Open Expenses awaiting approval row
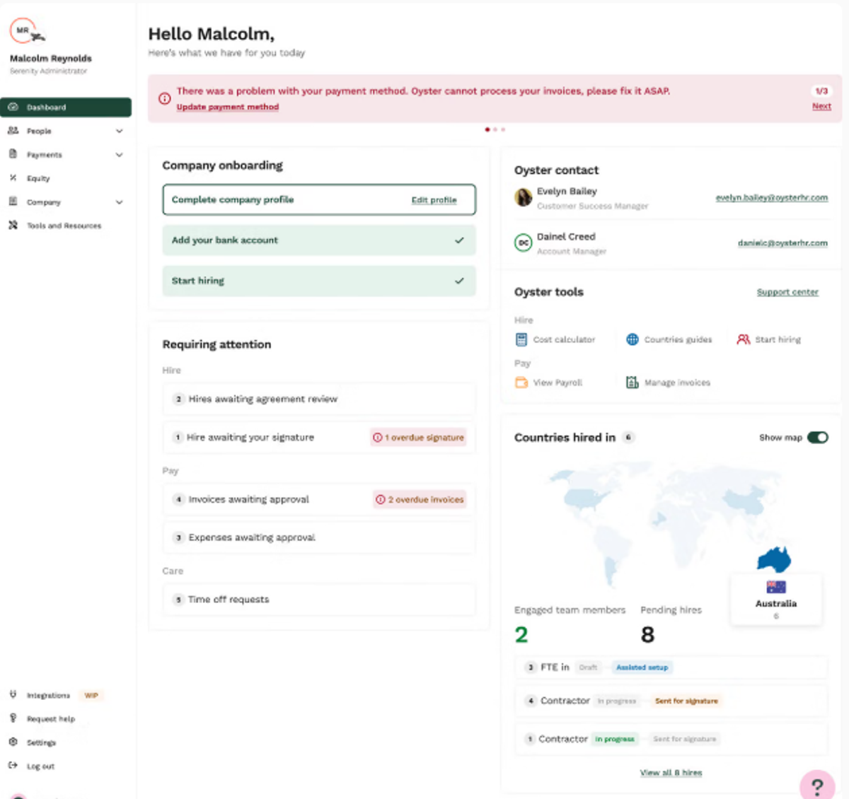The image size is (849, 799). [319, 537]
